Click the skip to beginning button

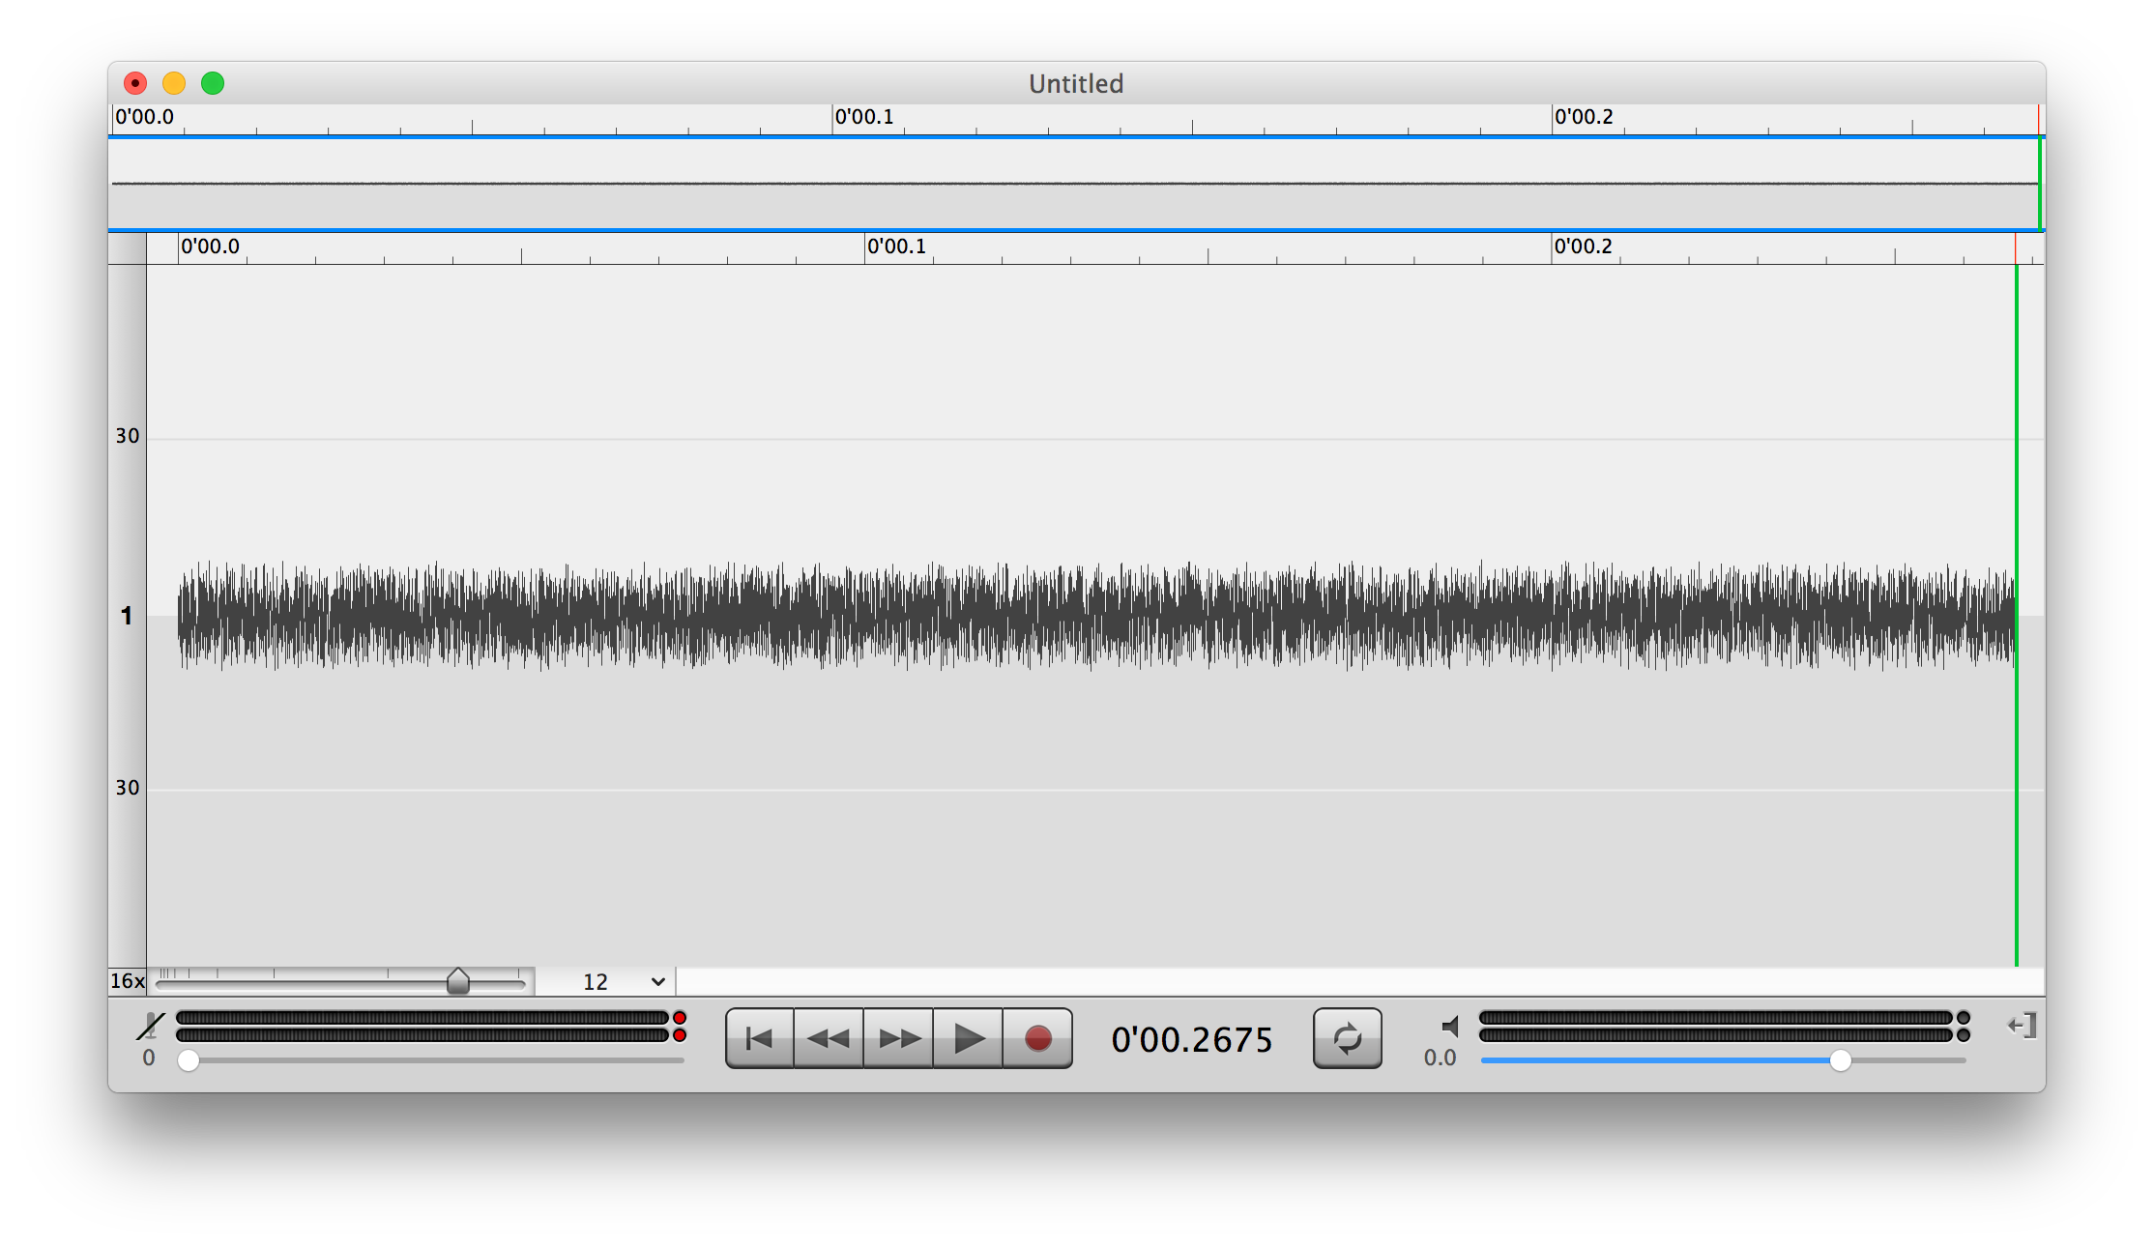click(x=760, y=1038)
